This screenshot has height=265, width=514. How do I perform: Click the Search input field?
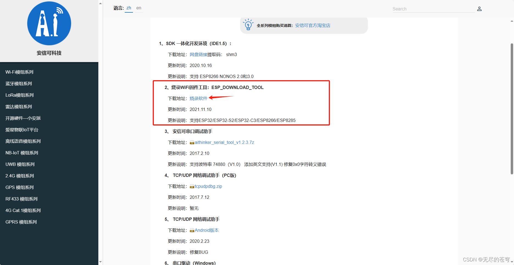(x=434, y=9)
